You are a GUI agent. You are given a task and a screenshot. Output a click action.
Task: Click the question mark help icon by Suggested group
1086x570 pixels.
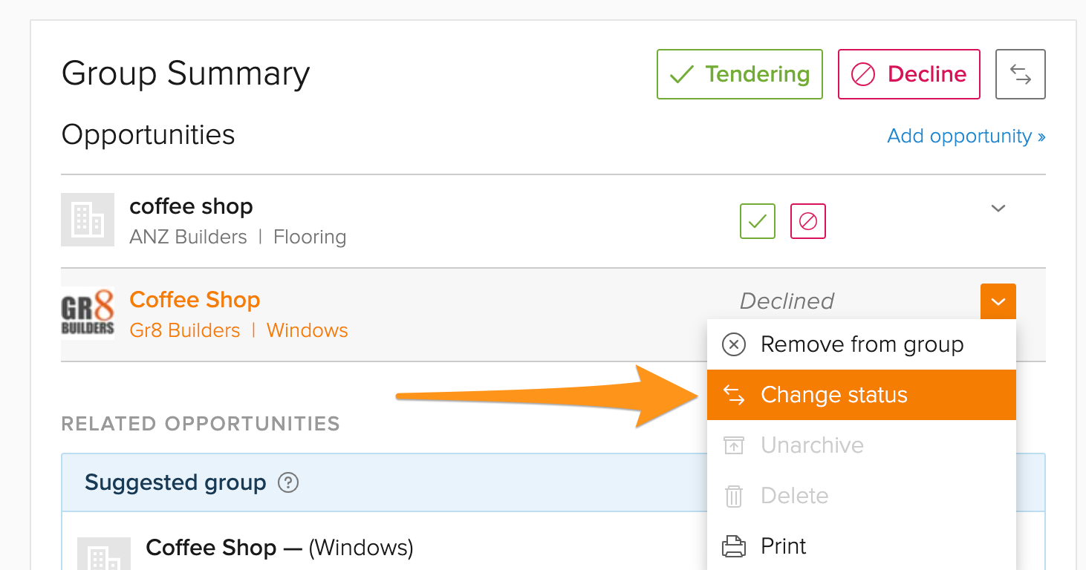(288, 483)
